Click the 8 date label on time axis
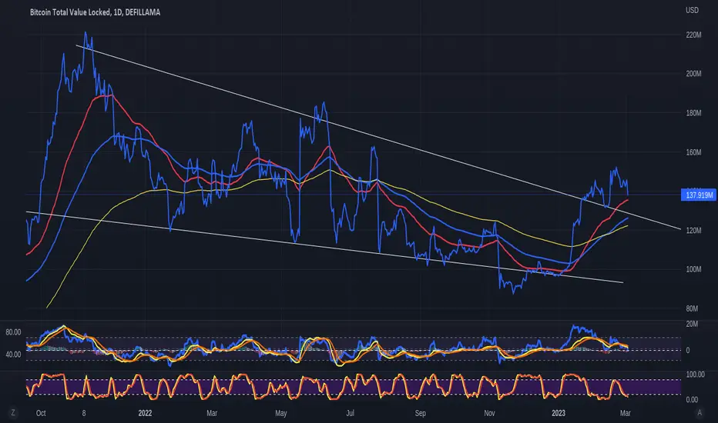This screenshot has height=423, width=718. [84, 413]
